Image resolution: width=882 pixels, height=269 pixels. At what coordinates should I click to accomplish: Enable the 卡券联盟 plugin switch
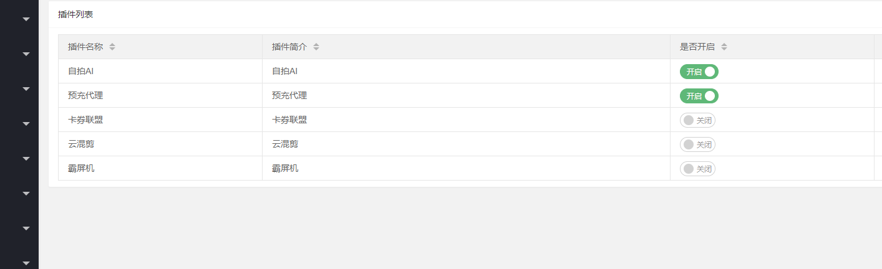click(x=697, y=120)
